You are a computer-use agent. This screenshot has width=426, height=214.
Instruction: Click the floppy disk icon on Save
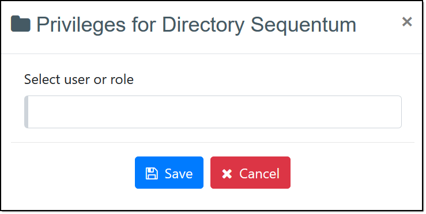[x=152, y=173]
